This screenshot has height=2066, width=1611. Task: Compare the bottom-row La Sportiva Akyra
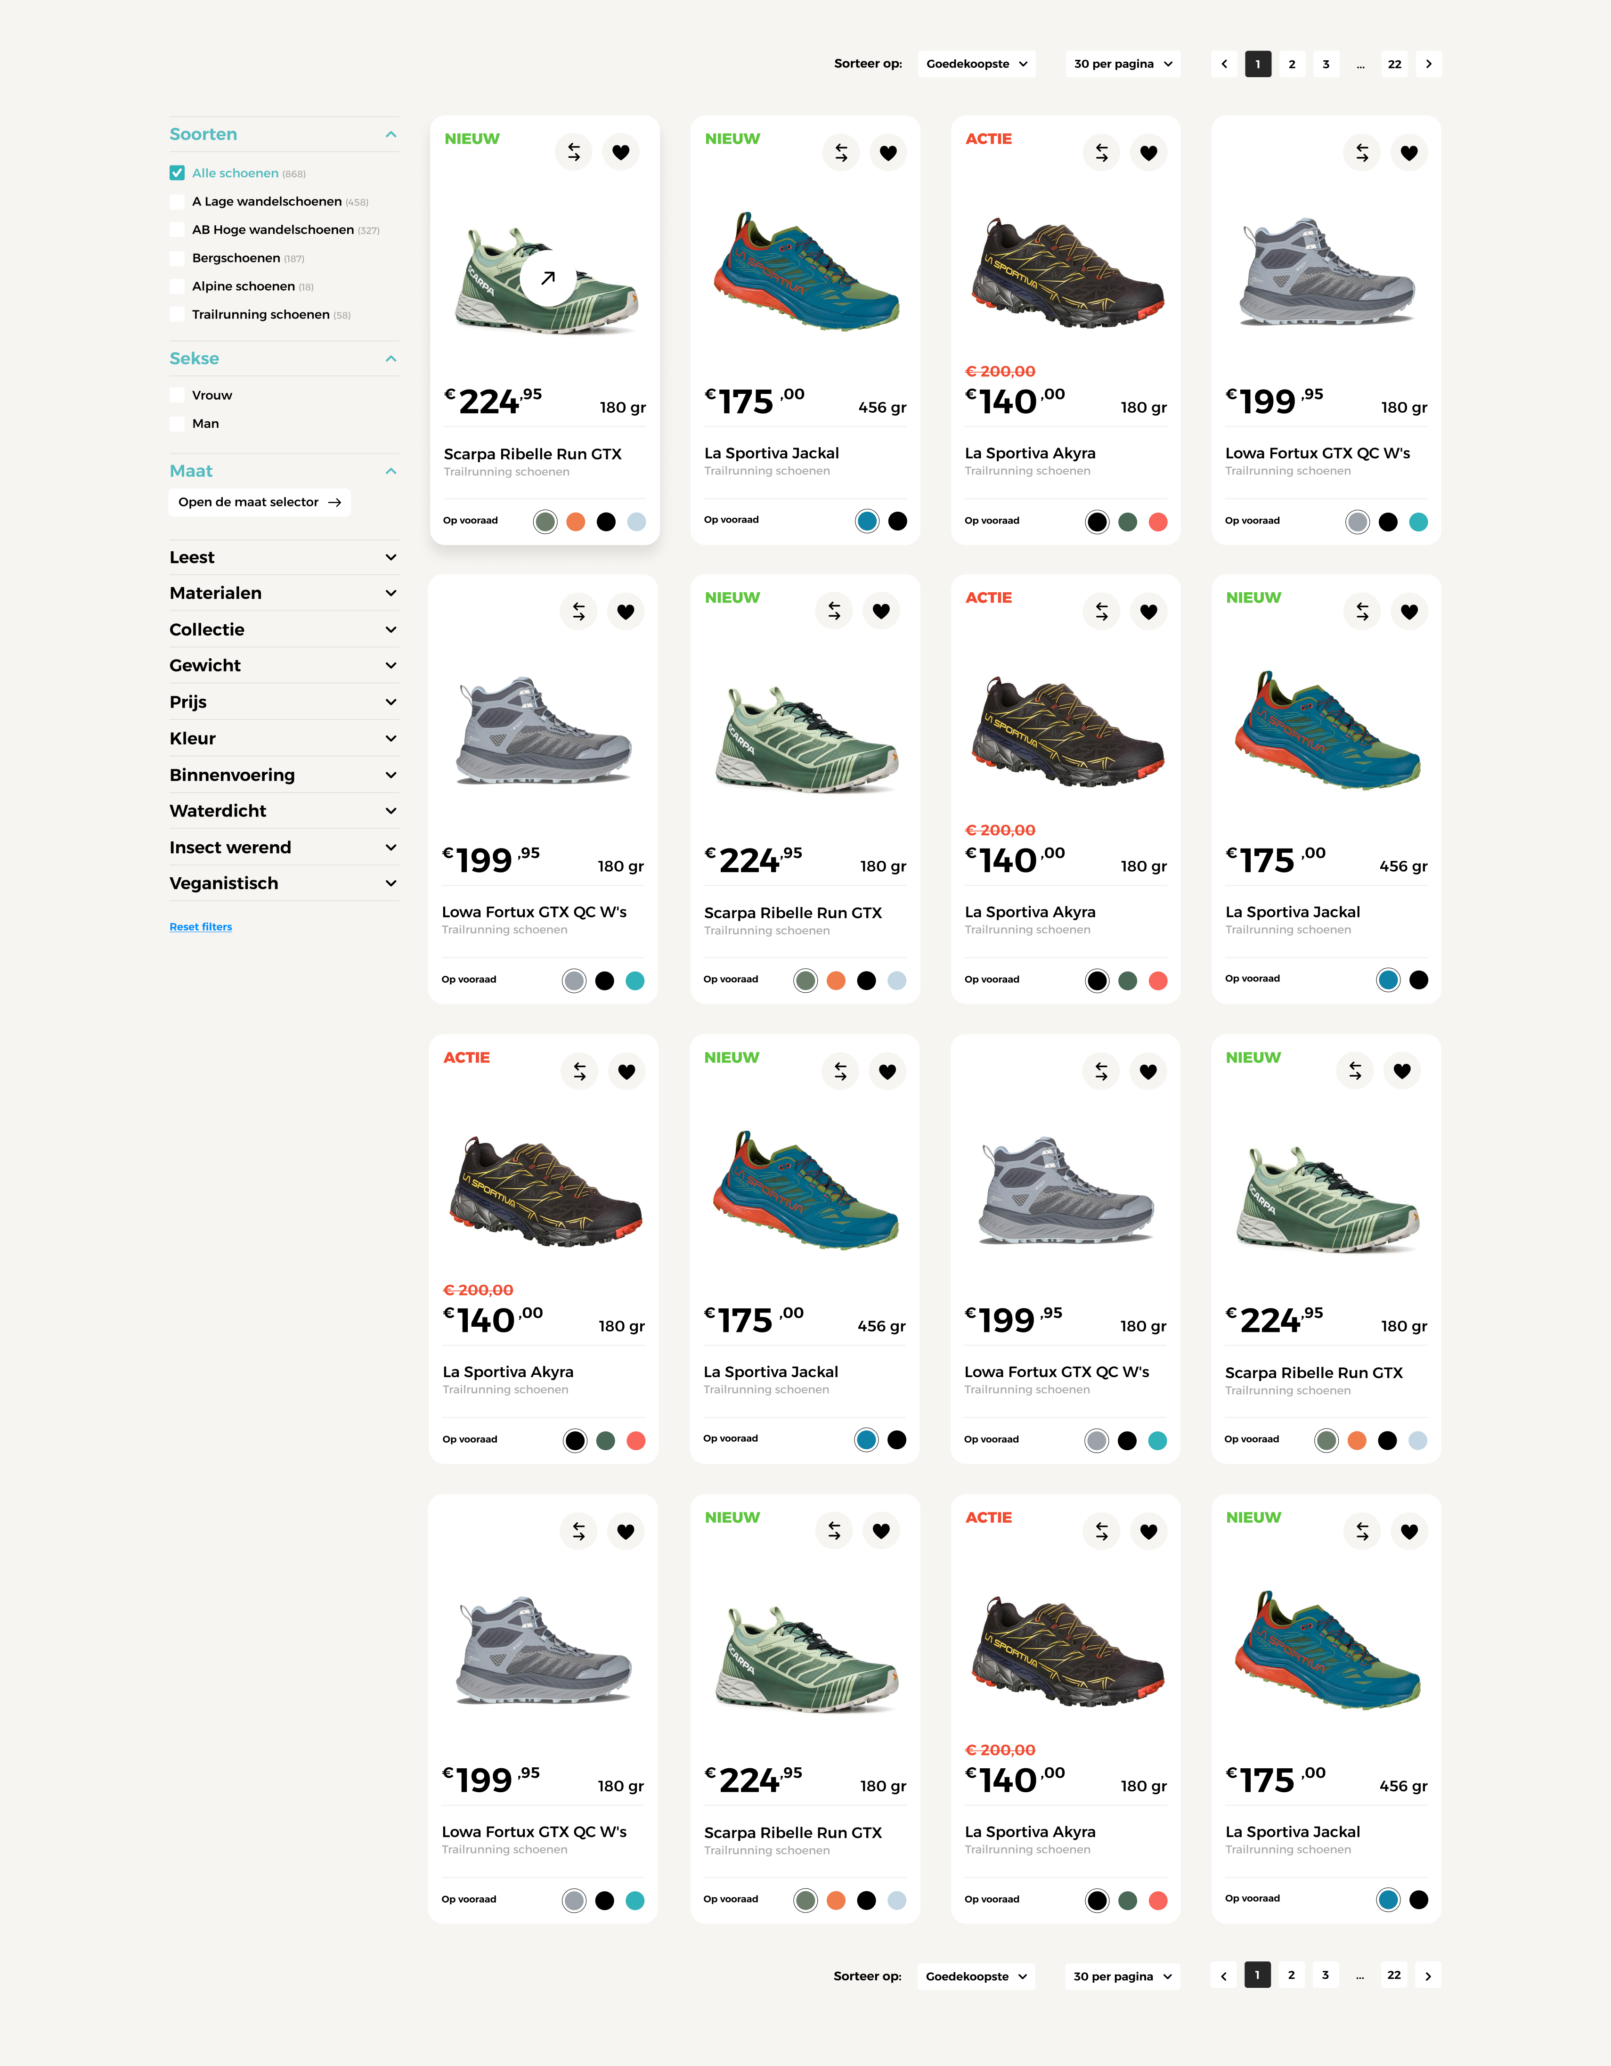pos(1101,1531)
